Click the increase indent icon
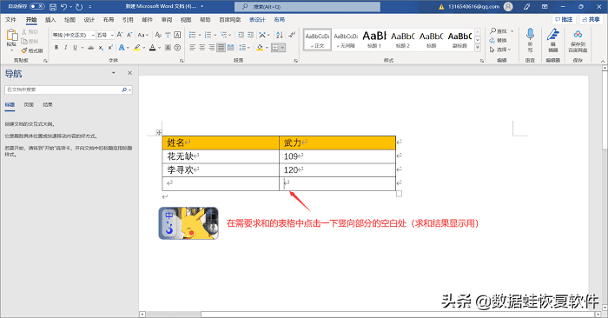 click(250, 35)
